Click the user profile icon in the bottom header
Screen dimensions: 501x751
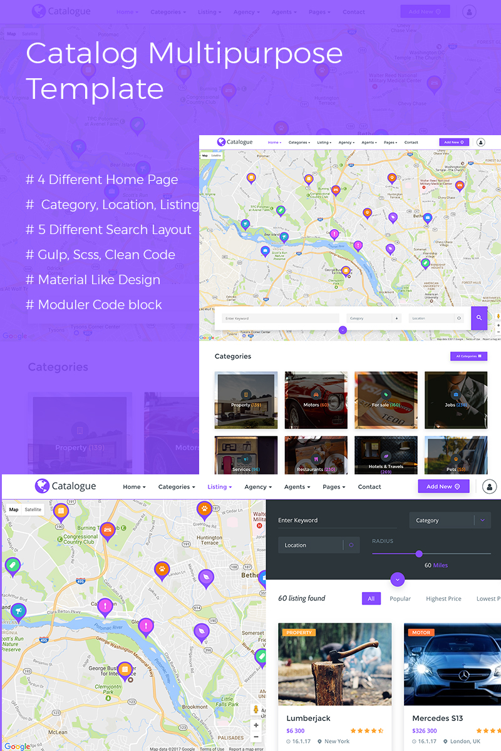pos(490,486)
